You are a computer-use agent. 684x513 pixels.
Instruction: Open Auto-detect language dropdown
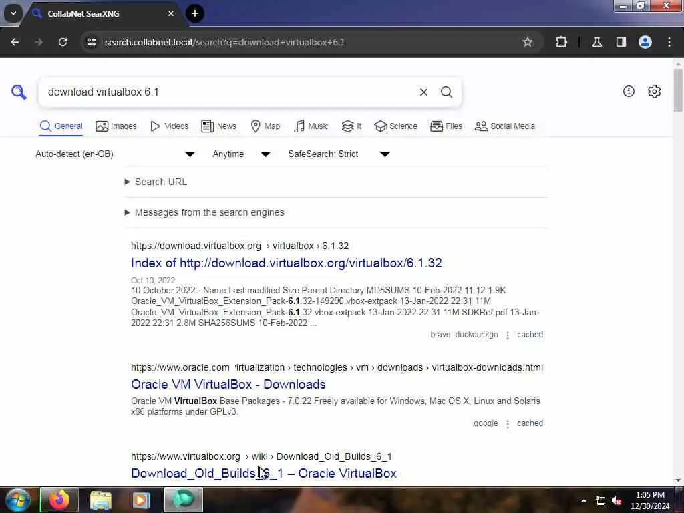pos(115,154)
